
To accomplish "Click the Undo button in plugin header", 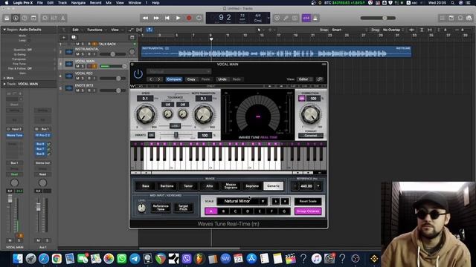I will tap(222, 79).
